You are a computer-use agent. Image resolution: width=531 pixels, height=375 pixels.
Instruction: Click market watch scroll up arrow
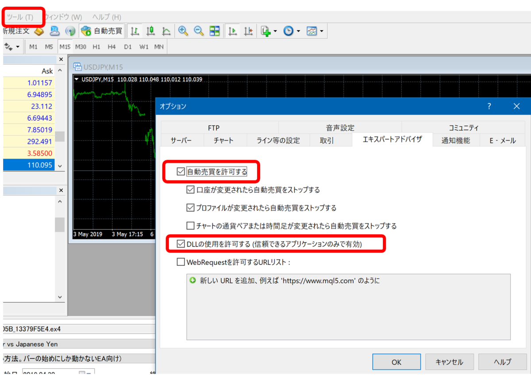click(x=60, y=70)
